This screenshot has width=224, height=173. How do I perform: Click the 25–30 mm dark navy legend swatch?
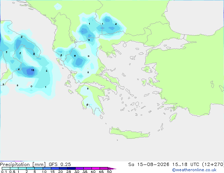(x=71, y=168)
